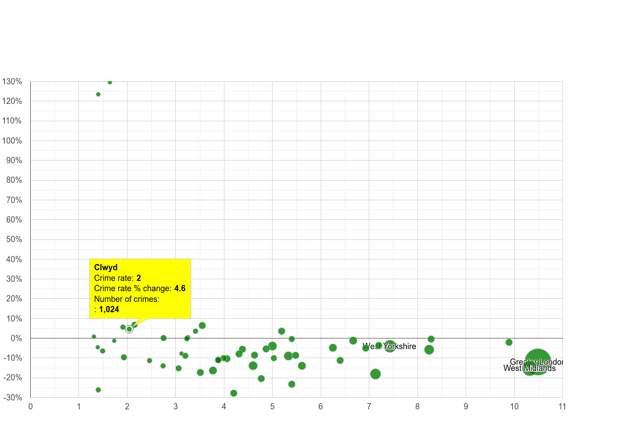Click the x-axis label 11
The width and height of the screenshot is (620, 437).
pos(562,406)
